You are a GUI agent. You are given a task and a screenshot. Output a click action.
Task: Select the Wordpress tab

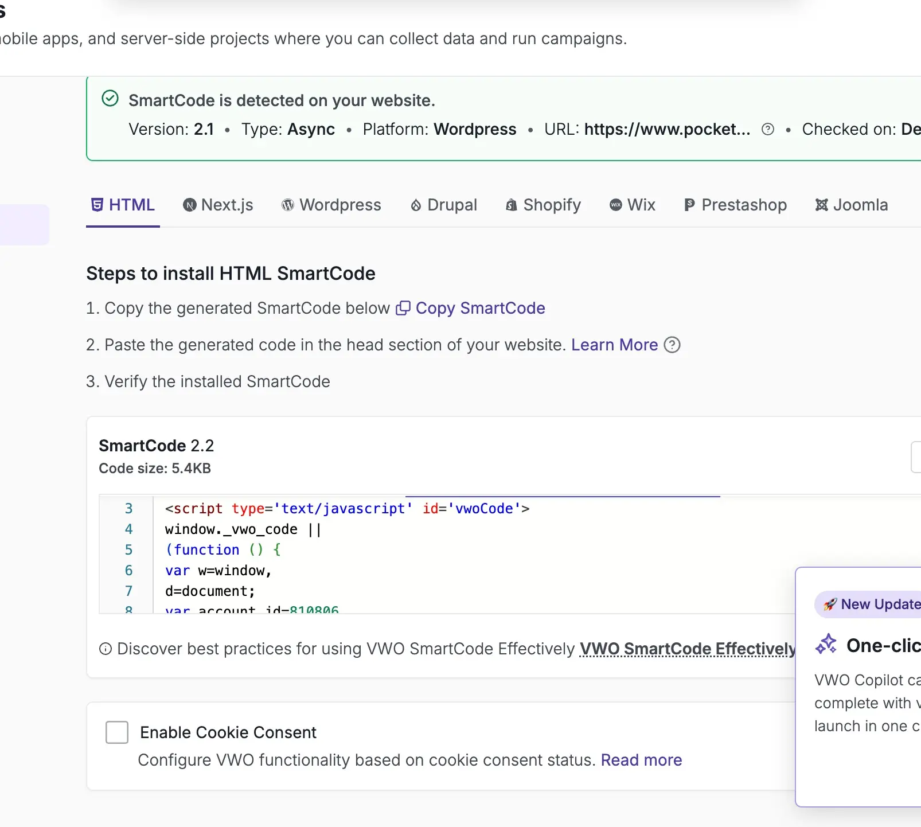(331, 205)
